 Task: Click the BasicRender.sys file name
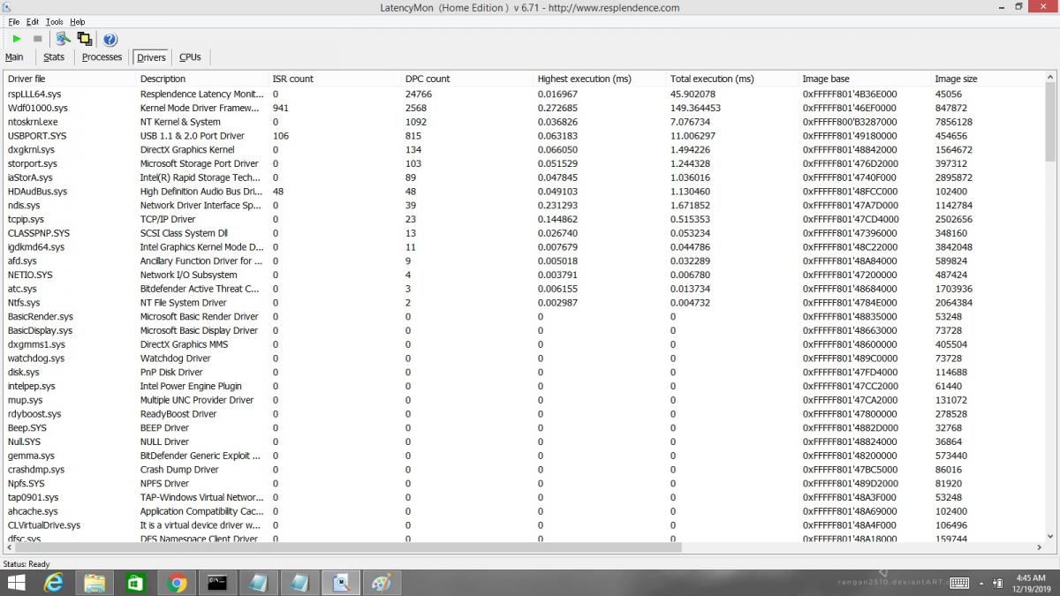(41, 316)
